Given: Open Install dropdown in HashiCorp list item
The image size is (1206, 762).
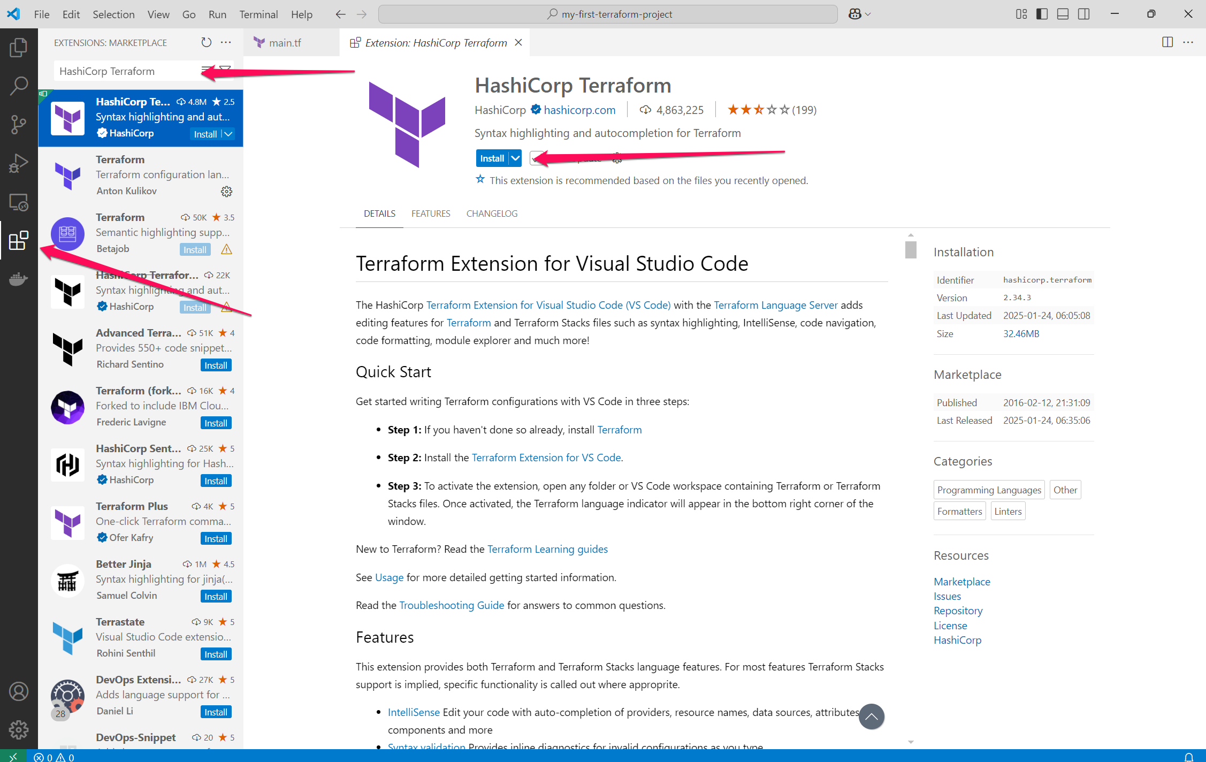Looking at the screenshot, I should tap(228, 134).
